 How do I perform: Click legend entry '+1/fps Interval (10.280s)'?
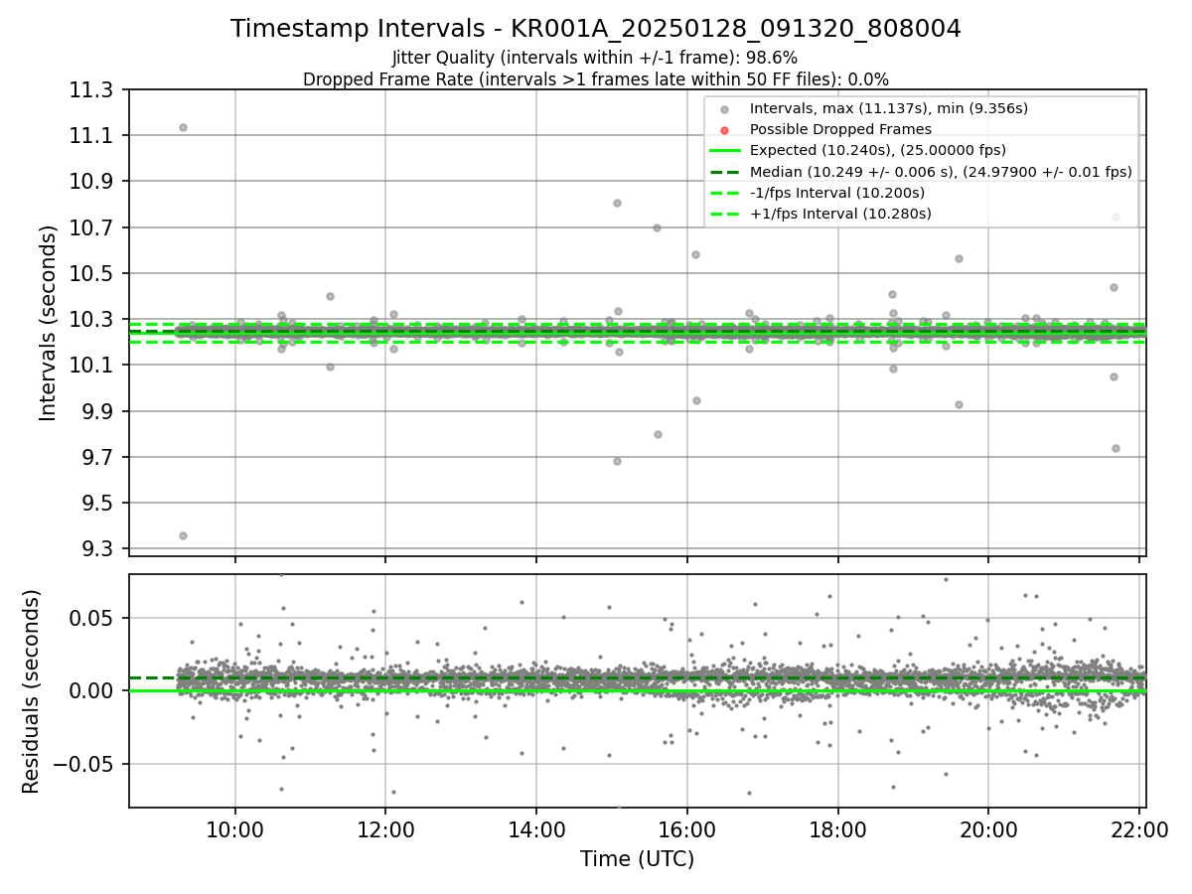point(840,214)
